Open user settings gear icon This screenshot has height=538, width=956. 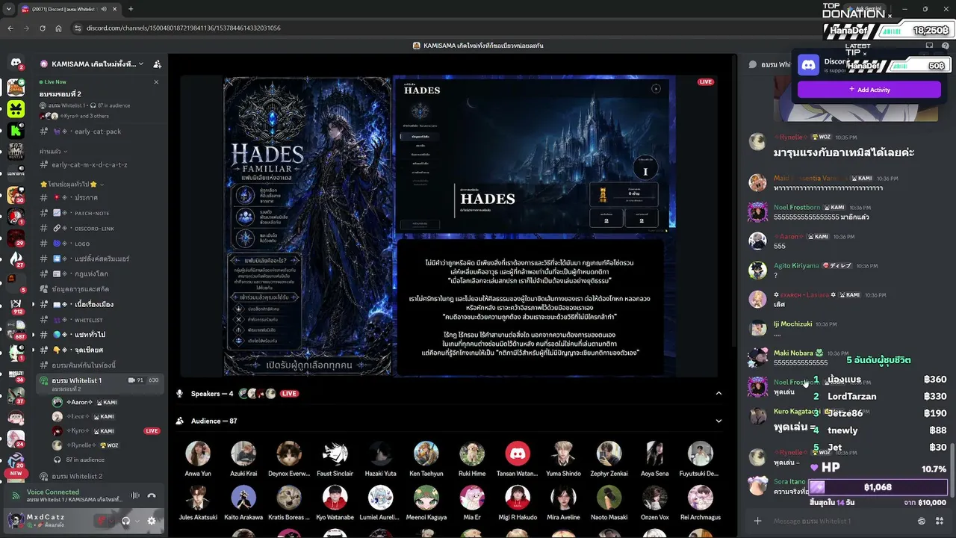point(152,521)
